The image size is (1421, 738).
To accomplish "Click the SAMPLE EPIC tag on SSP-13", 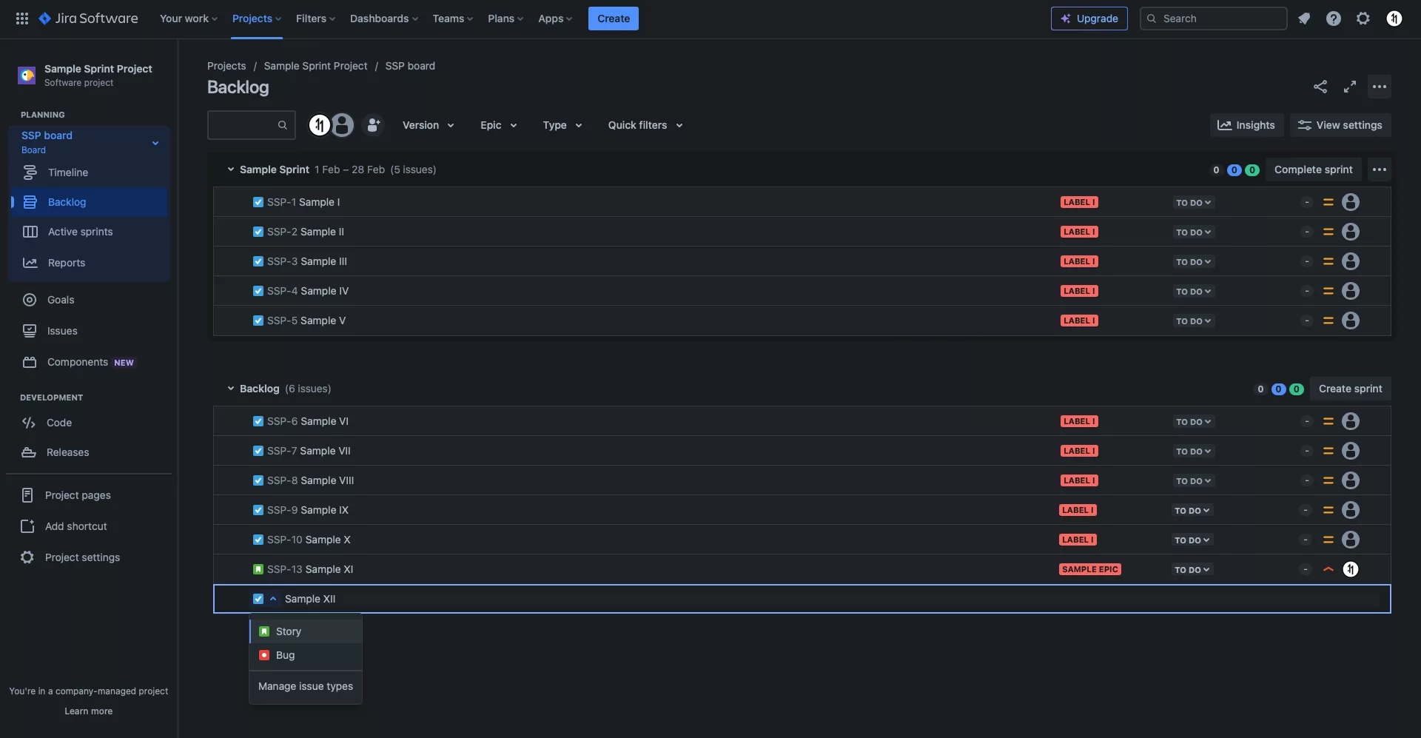I will tap(1090, 569).
